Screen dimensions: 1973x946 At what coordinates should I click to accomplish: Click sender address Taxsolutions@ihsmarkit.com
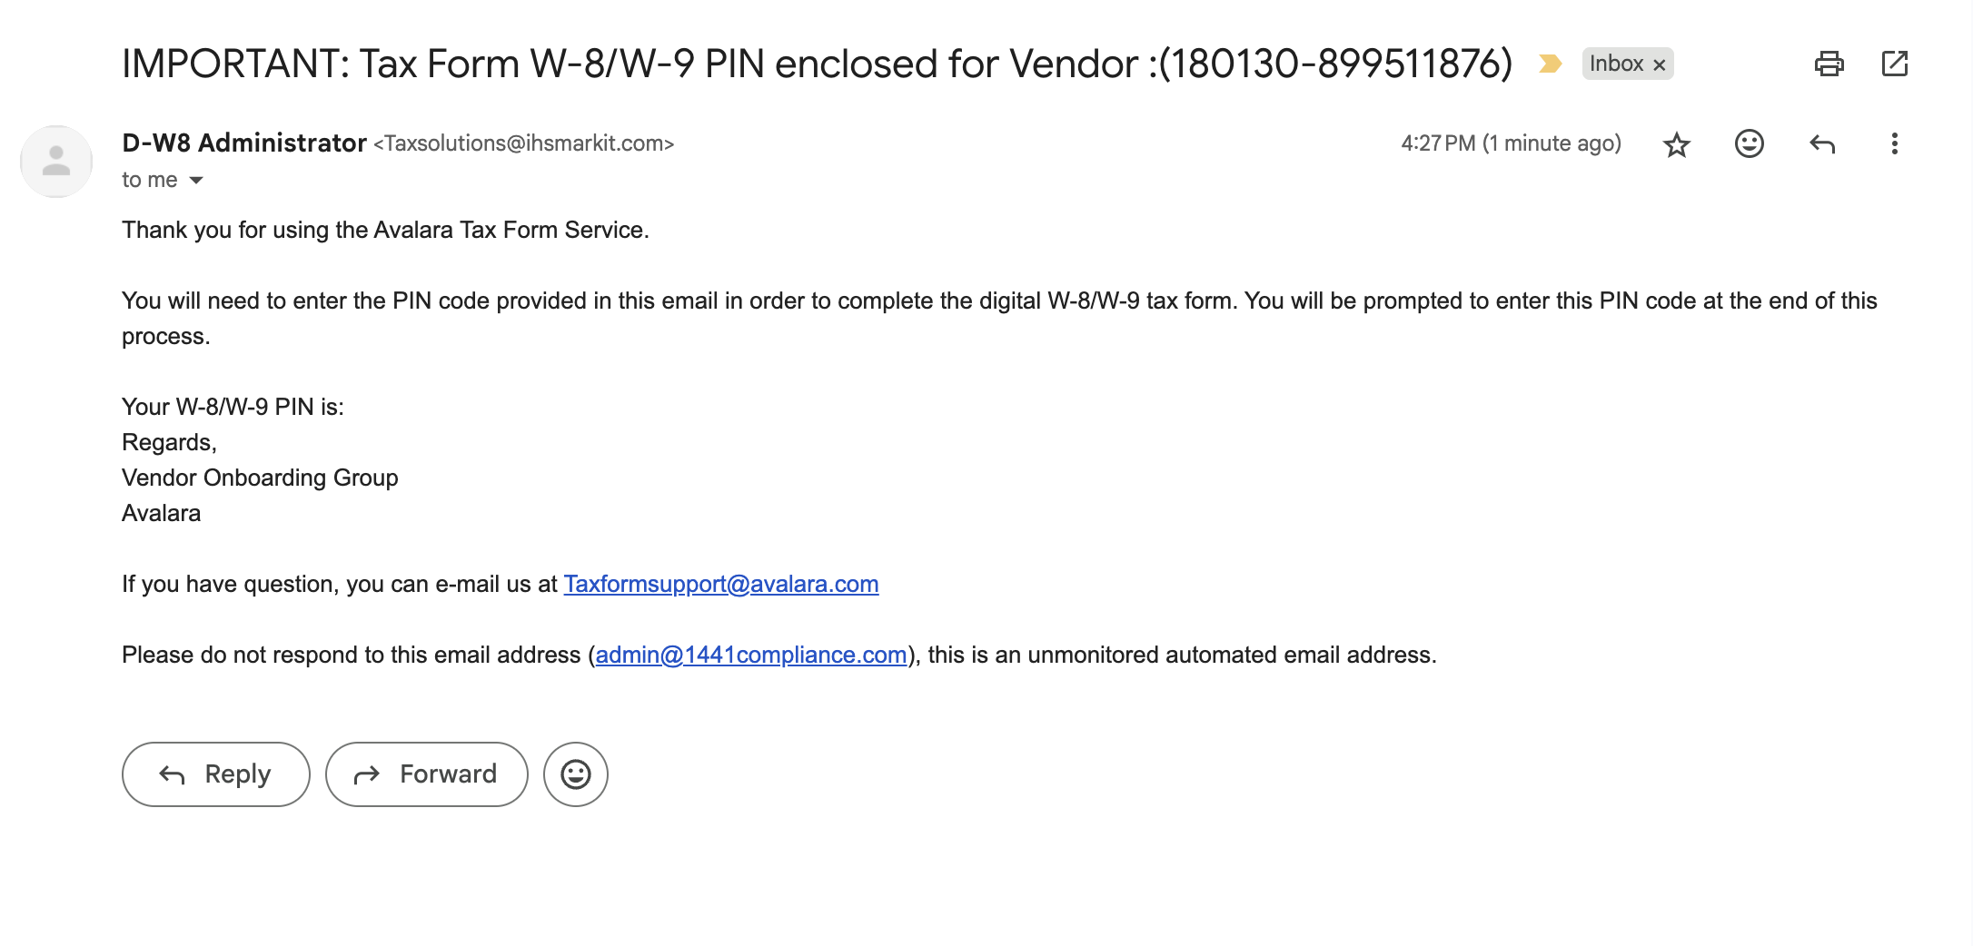pyautogui.click(x=524, y=143)
